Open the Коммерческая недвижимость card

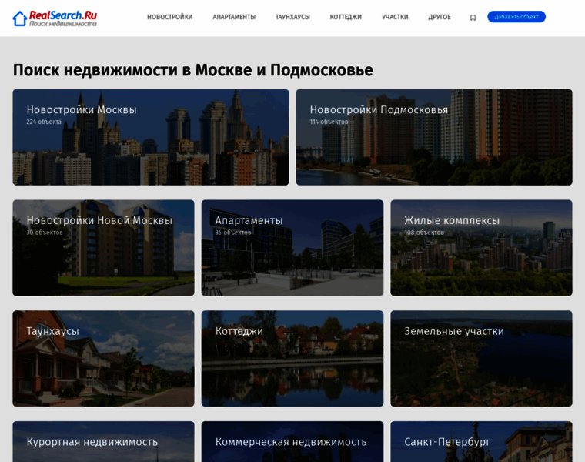point(292,442)
